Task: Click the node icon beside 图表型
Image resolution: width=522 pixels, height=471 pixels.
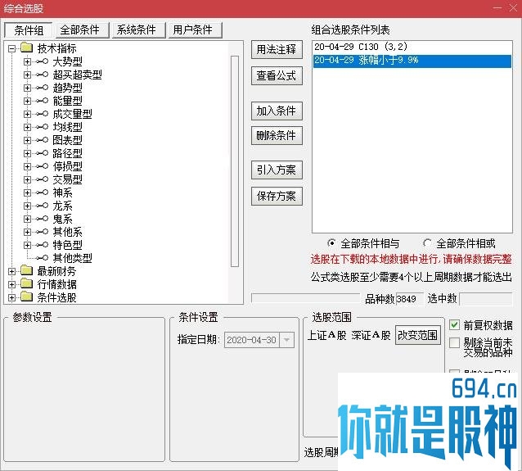Action: tap(42, 140)
